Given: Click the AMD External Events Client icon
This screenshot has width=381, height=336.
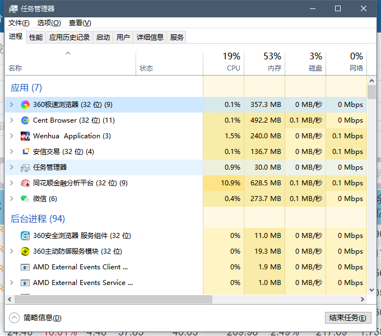Looking at the screenshot, I should click(25, 267).
